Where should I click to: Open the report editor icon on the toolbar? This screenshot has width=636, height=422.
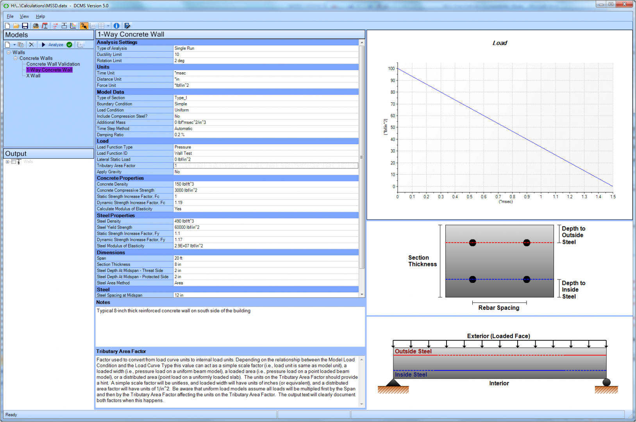click(127, 25)
